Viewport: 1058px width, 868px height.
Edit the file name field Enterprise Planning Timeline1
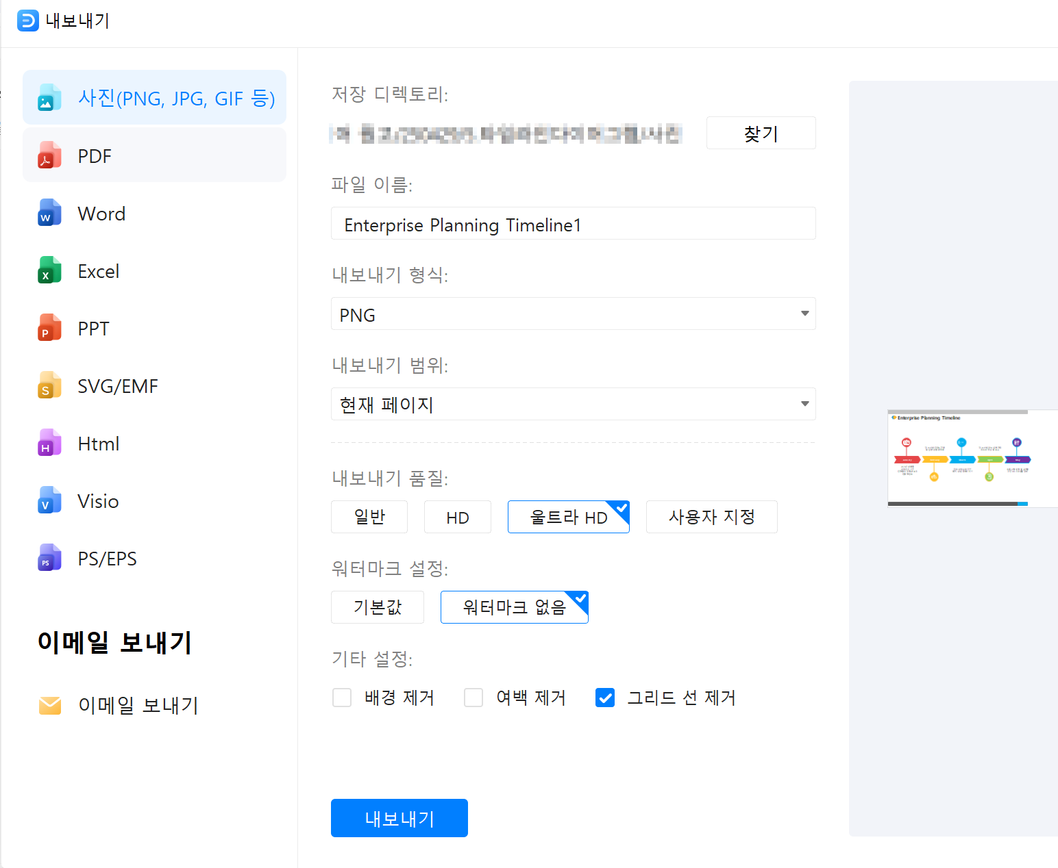(x=574, y=223)
